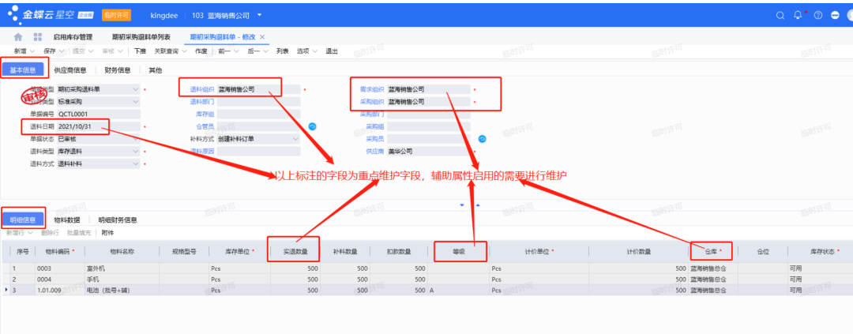Viewport: 853px width, 334px height.
Task: Click the 退料组织 field link label
Action: 202,88
